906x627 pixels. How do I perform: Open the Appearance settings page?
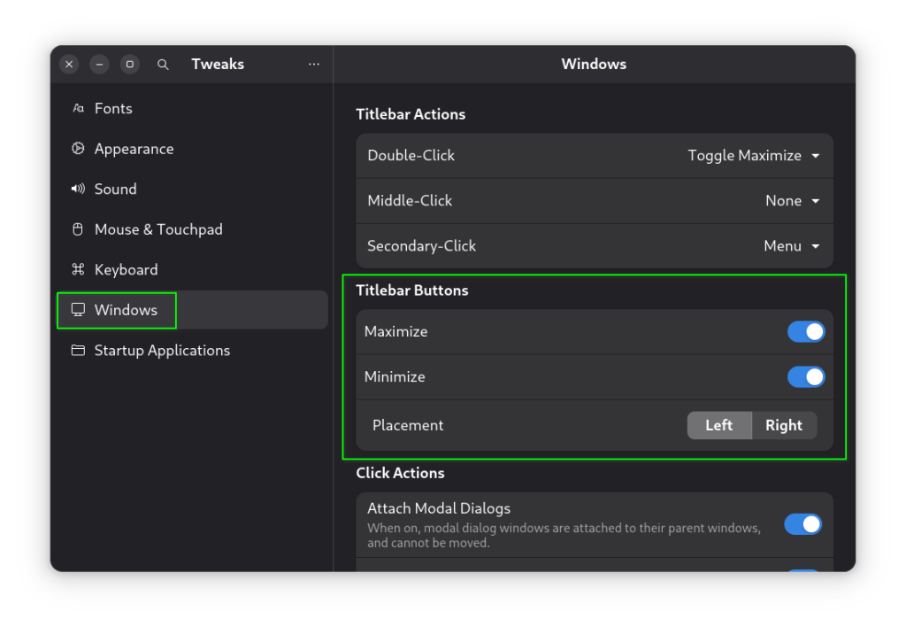(134, 149)
